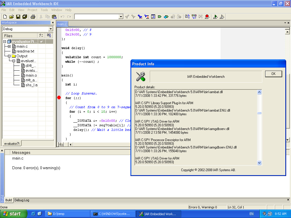Click the Toggle Breakpoint toolbar icon
This screenshot has width=291, height=218.
coord(207,17)
